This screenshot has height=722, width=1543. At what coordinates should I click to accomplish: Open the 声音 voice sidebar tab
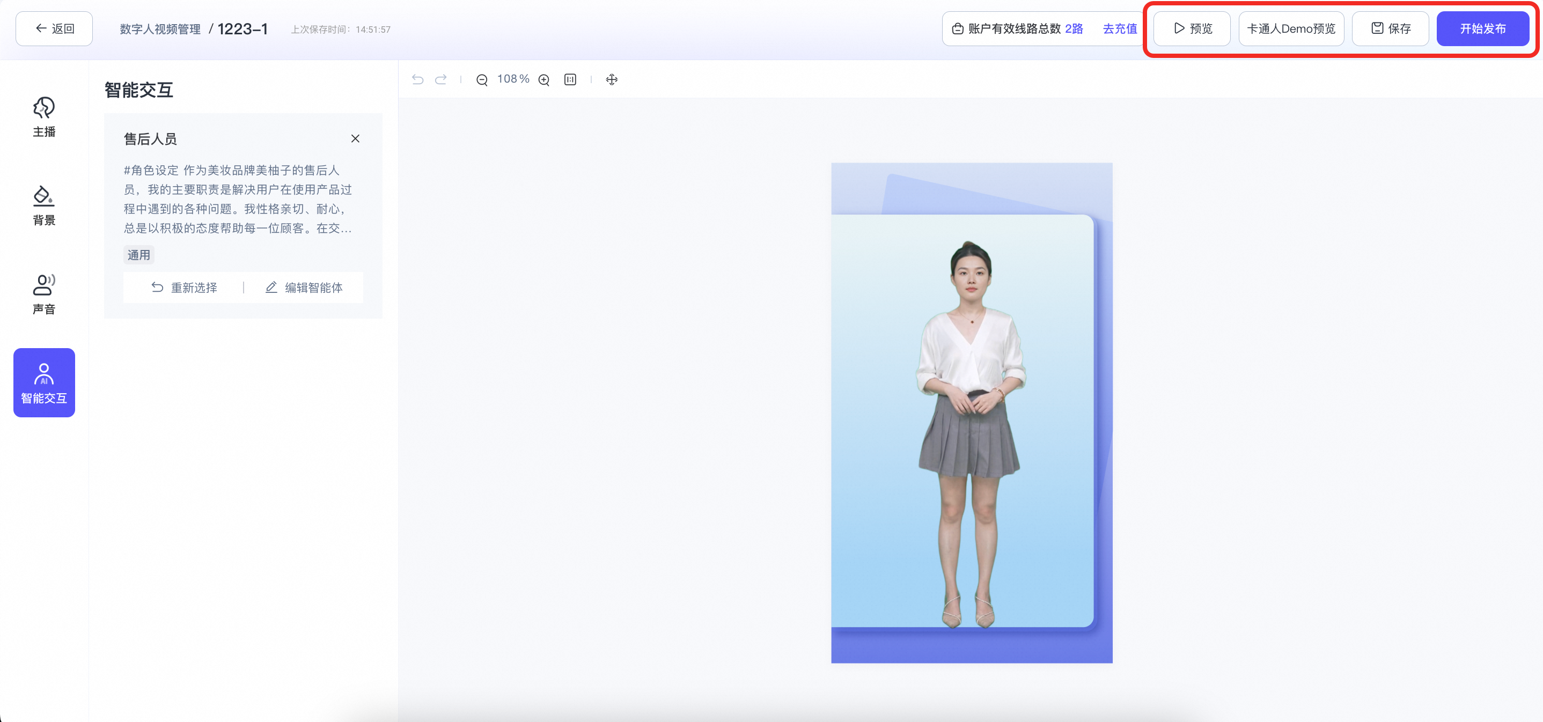[x=44, y=294]
